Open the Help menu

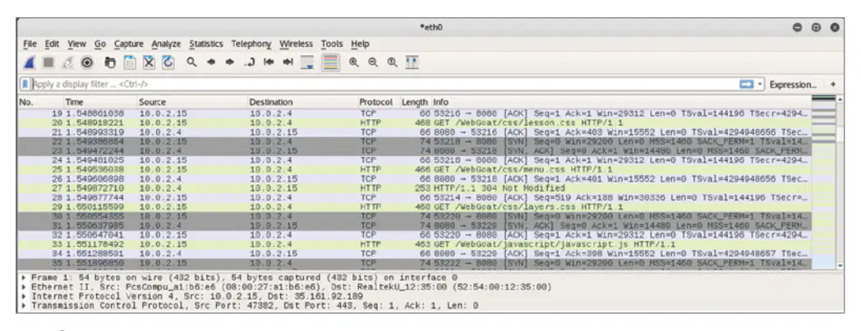point(360,44)
